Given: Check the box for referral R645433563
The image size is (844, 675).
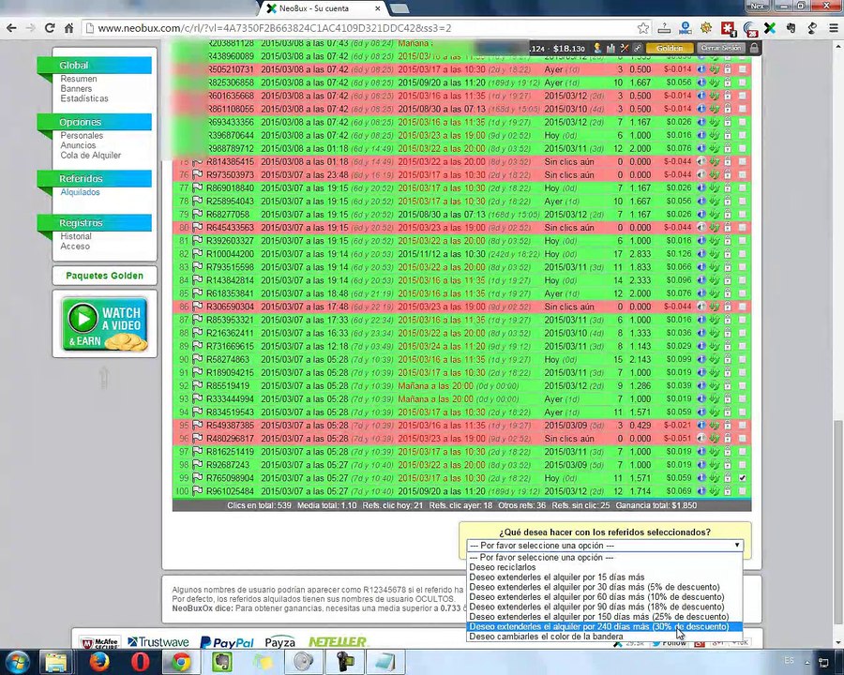Looking at the screenshot, I should point(743,227).
